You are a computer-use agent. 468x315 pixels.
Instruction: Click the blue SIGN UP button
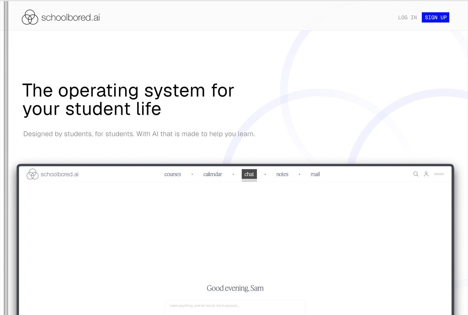click(436, 18)
